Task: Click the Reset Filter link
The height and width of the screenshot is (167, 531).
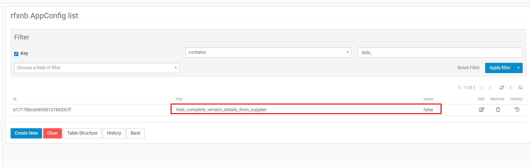Action: pos(468,68)
